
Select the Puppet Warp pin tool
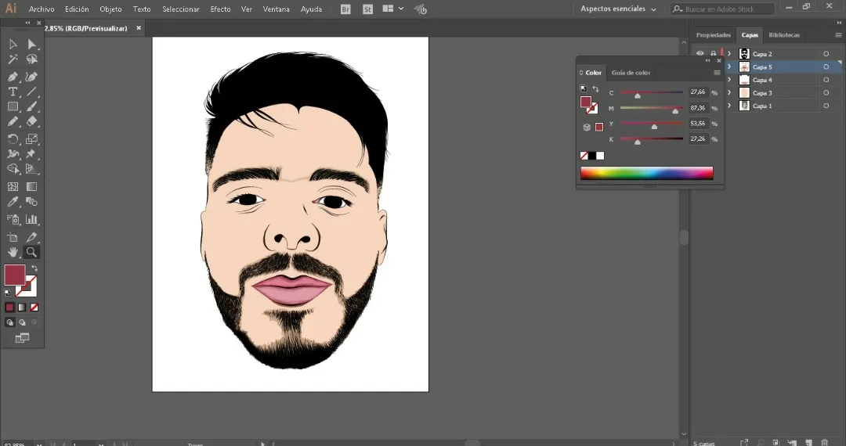point(32,154)
